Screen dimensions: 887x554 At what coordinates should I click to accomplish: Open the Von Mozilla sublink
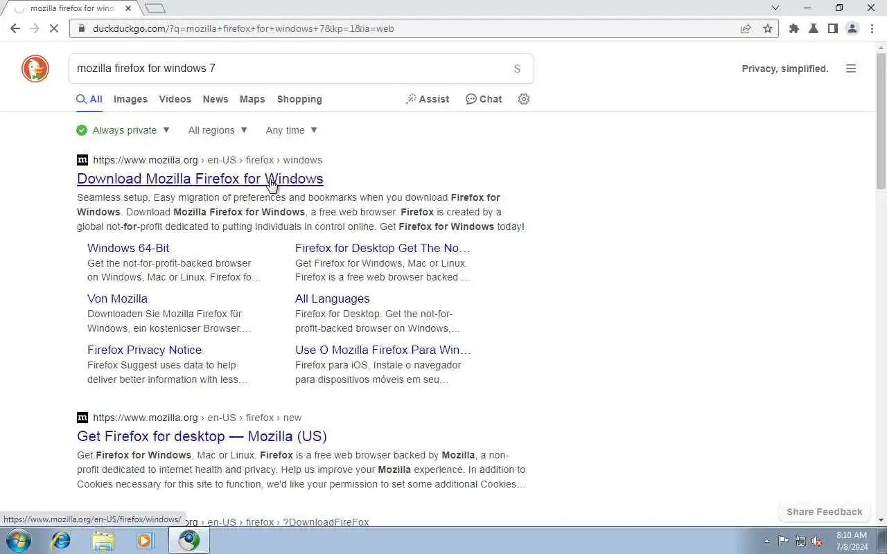(x=117, y=298)
